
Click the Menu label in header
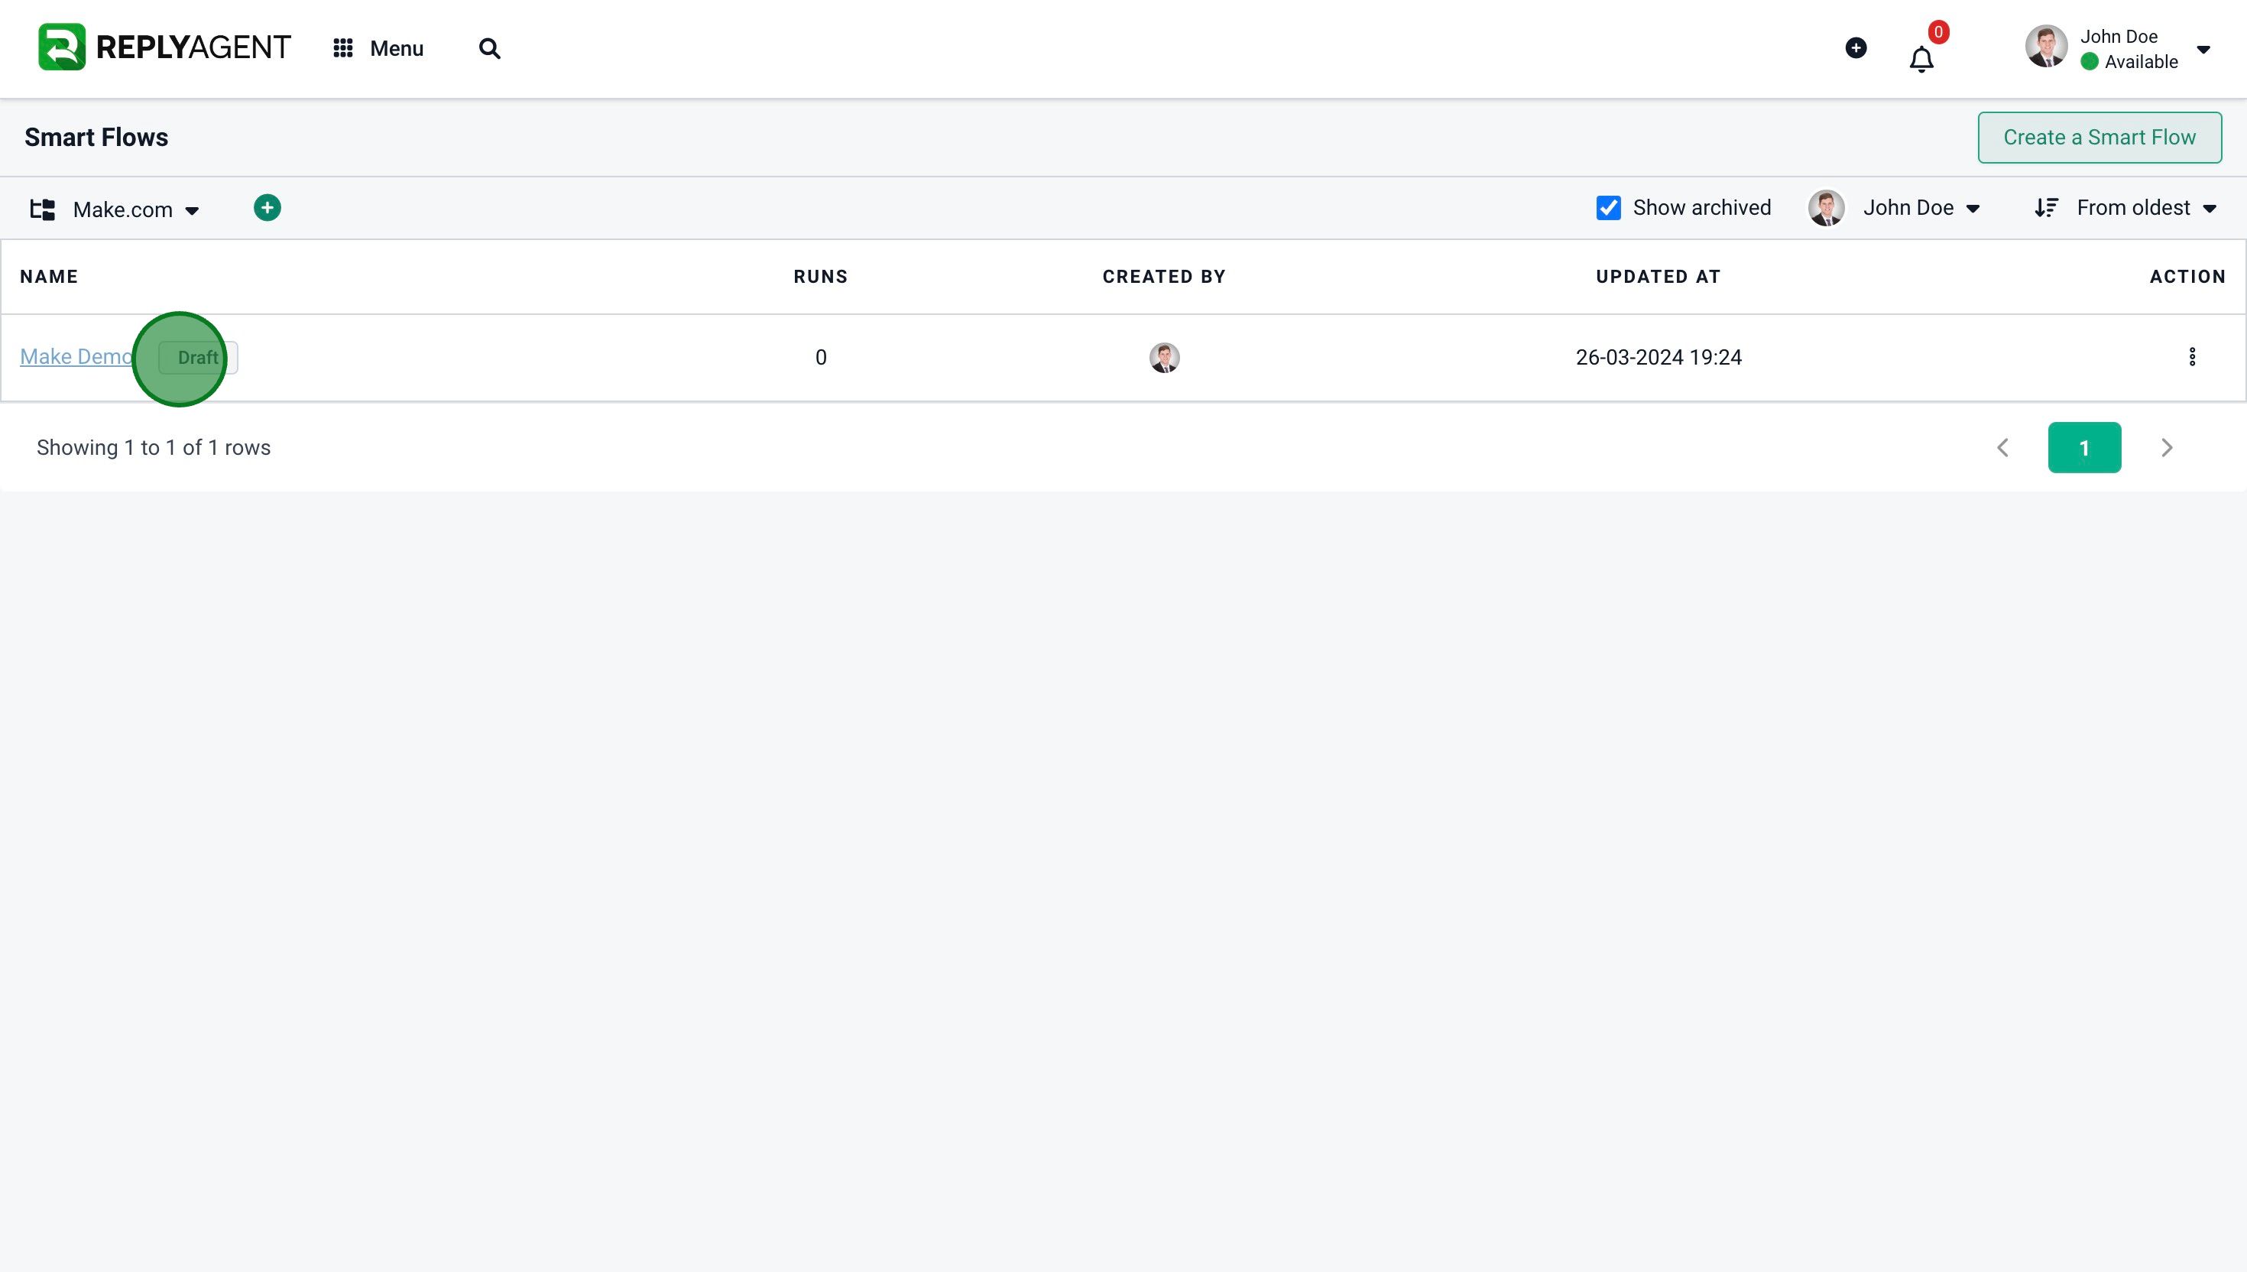[x=397, y=48]
